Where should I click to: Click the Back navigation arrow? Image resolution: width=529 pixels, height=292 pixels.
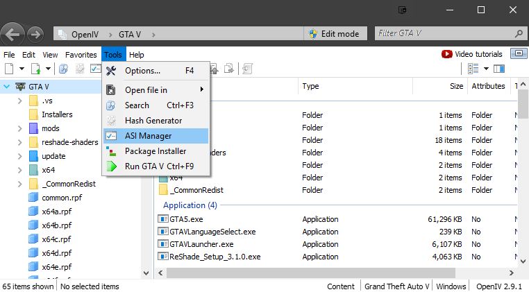[x=12, y=34]
